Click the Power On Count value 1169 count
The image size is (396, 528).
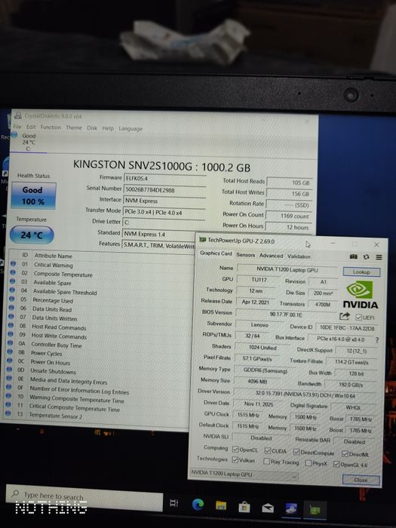coord(289,216)
